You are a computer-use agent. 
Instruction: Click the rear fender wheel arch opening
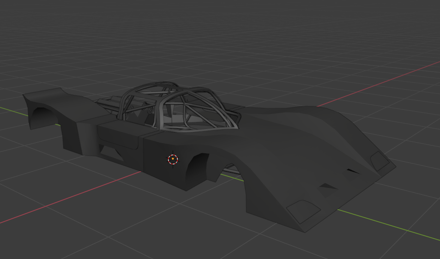click(43, 117)
